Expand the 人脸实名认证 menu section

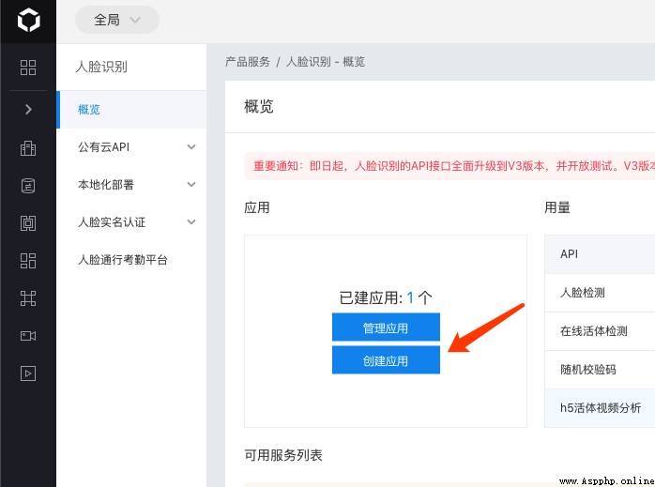(131, 222)
